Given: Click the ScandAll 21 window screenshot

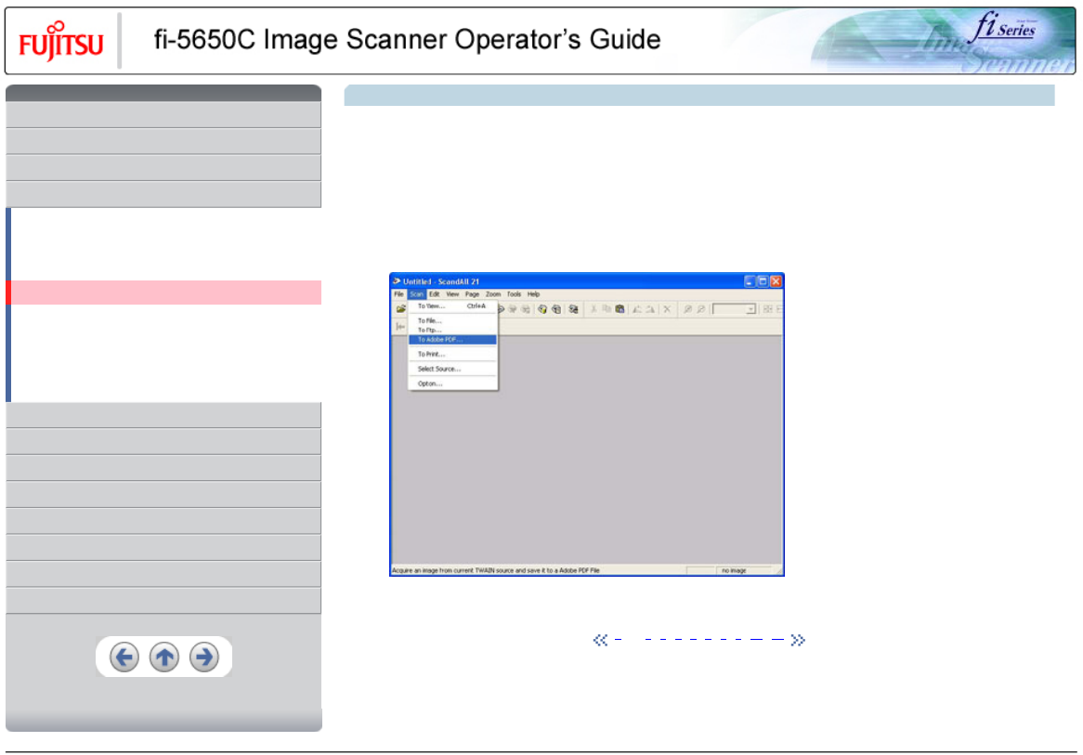Looking at the screenshot, I should click(x=587, y=424).
